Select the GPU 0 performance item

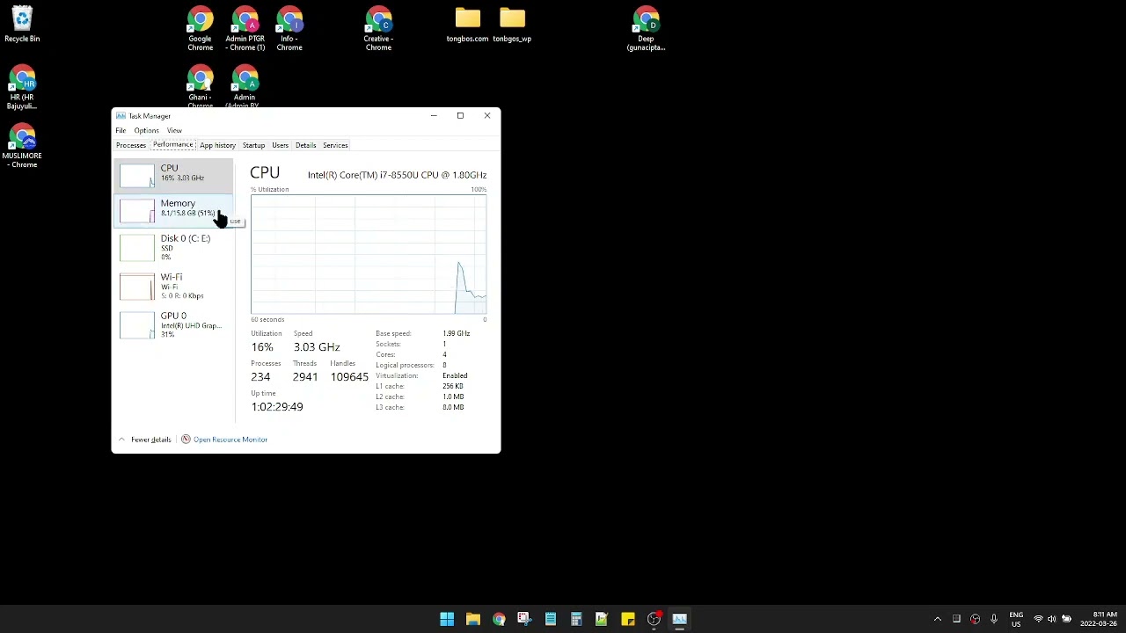174,324
